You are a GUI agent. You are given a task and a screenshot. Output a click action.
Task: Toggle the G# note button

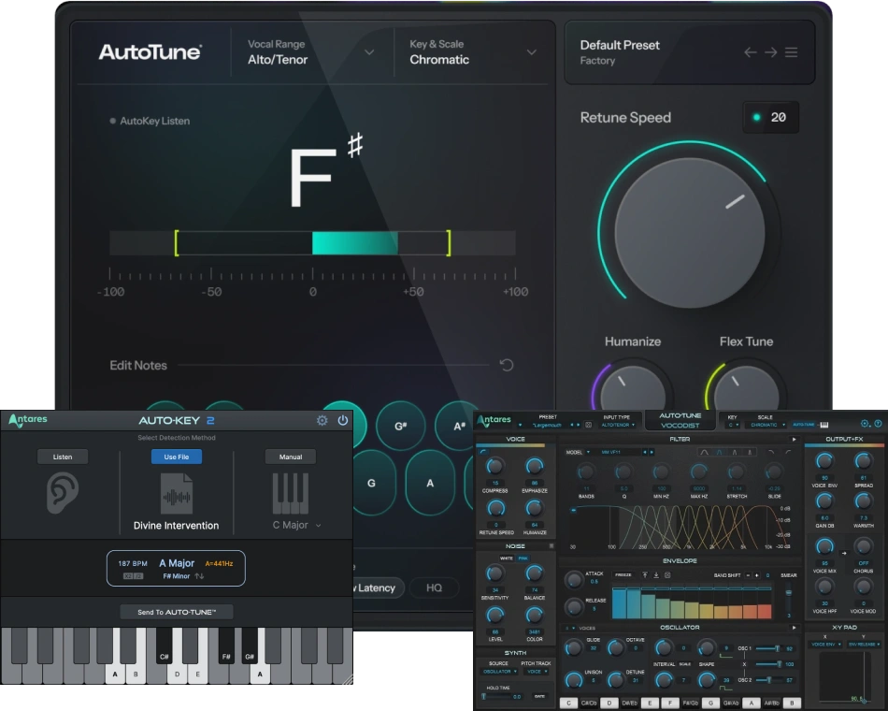pos(400,426)
